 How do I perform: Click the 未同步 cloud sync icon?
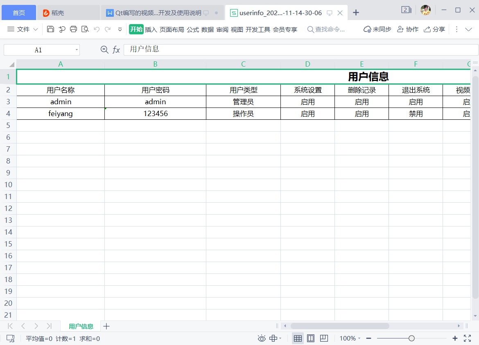point(367,29)
